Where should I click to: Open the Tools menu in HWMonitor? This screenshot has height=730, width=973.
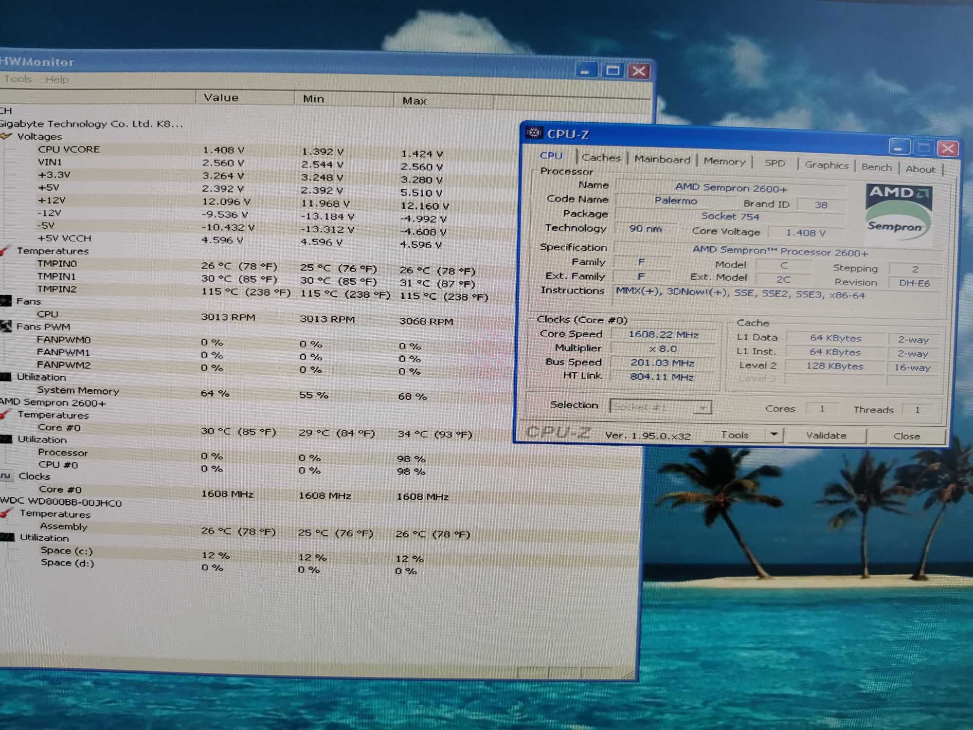(18, 79)
